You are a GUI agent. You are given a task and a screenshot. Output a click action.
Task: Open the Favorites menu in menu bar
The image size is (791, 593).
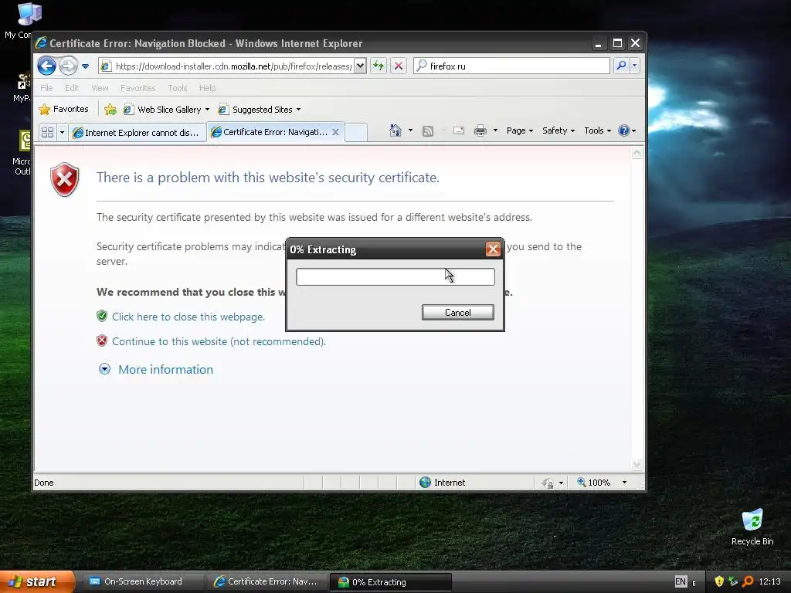pyautogui.click(x=137, y=88)
